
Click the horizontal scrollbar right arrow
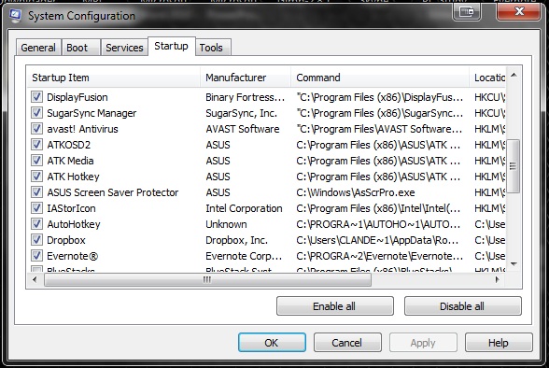(x=497, y=279)
